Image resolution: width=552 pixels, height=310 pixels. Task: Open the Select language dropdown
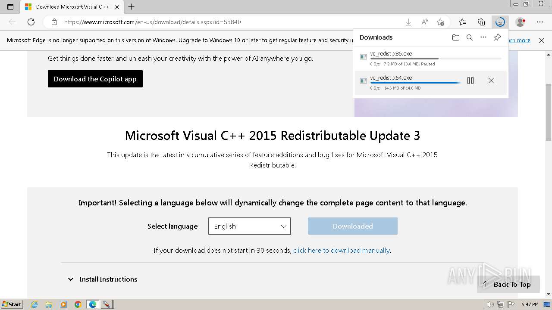(x=250, y=226)
